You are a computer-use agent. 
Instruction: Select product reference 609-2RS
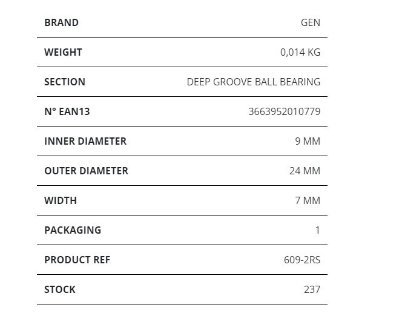302,260
